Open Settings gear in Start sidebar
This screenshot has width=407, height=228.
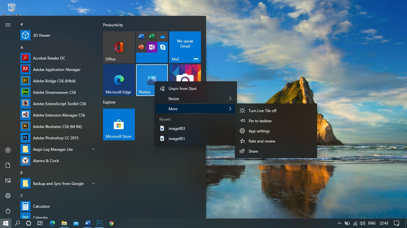click(8, 196)
